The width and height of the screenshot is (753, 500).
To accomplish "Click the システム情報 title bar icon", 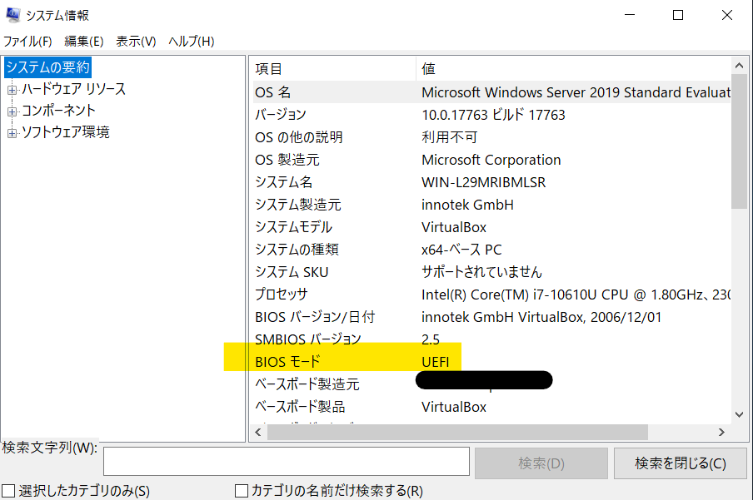I will click(13, 15).
